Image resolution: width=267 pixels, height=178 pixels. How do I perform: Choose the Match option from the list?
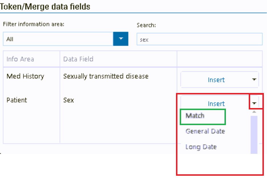pyautogui.click(x=195, y=116)
